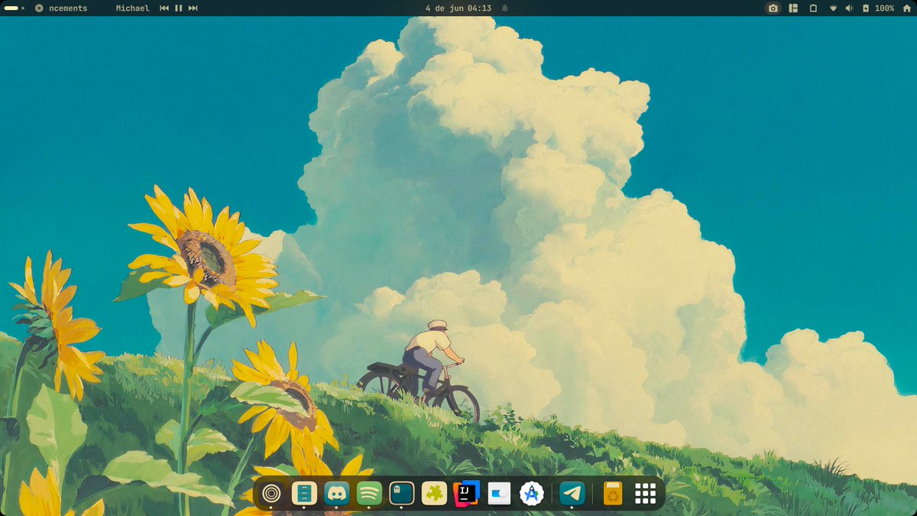The image size is (917, 516).
Task: Skip to the next track
Action: [x=193, y=8]
